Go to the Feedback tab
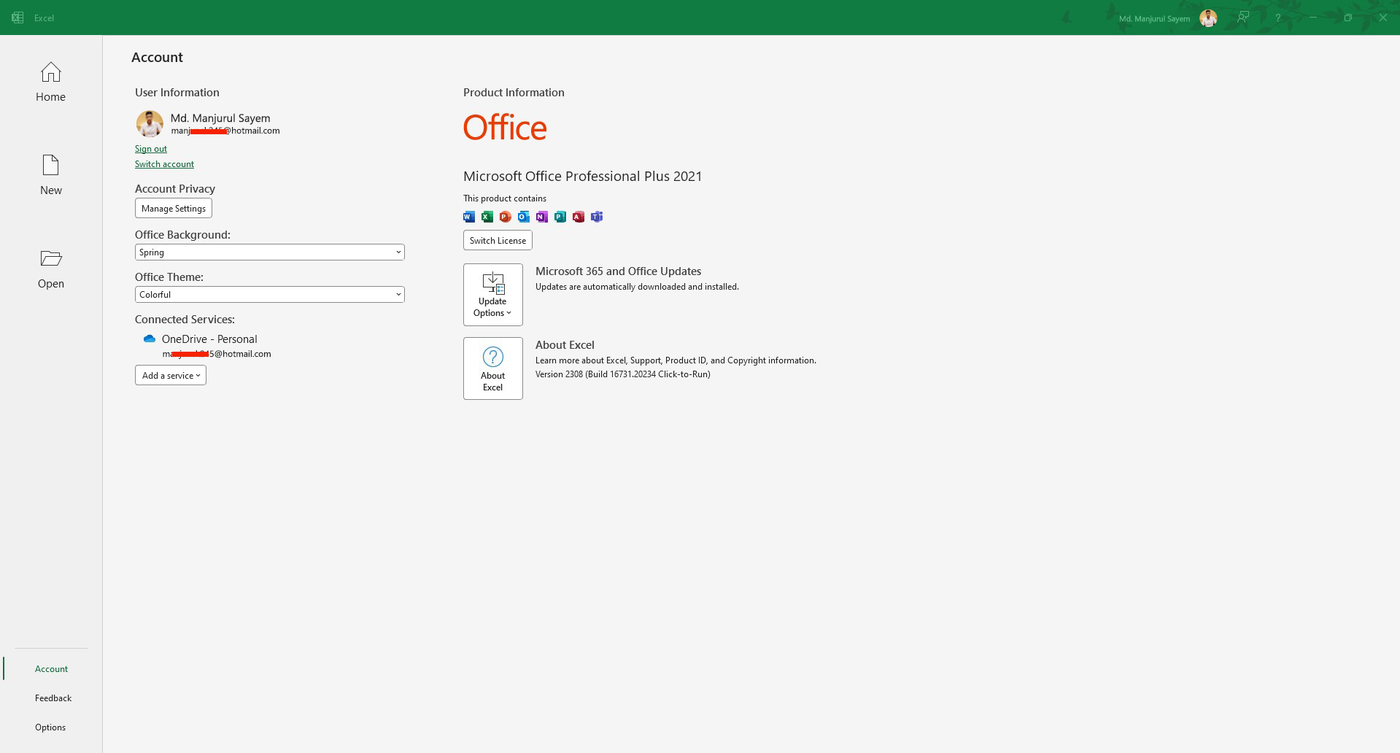This screenshot has width=1400, height=753. point(53,698)
